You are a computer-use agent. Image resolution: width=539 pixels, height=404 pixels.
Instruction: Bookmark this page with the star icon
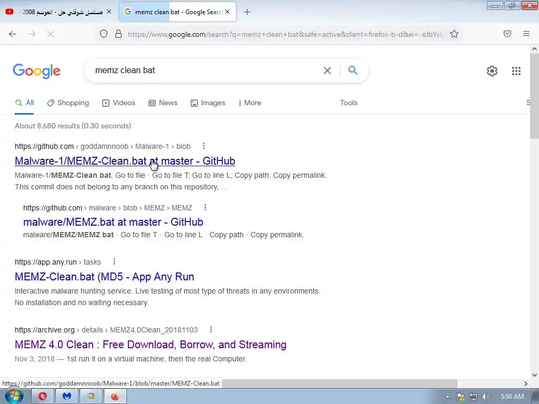coord(454,34)
